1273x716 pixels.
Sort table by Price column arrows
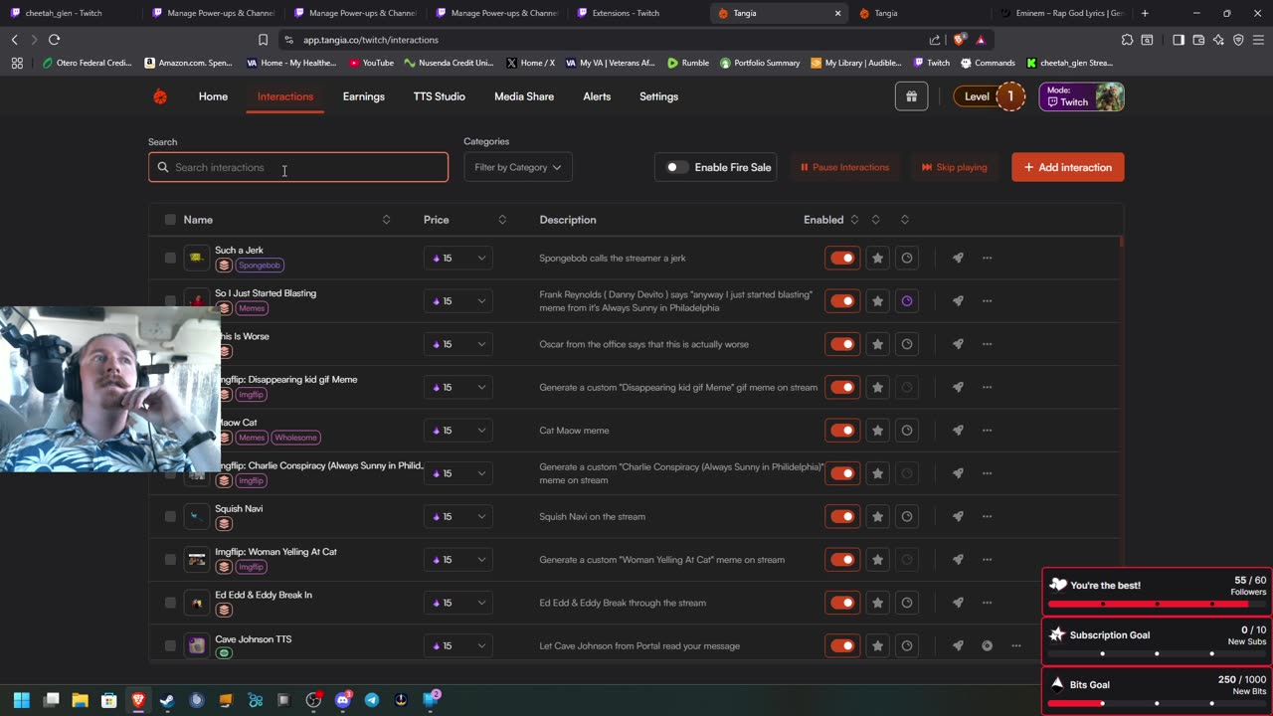point(502,220)
